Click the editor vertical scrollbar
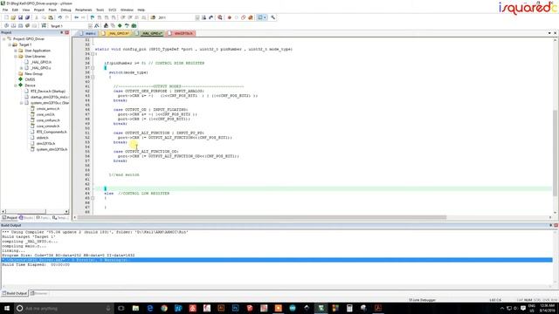 tap(556, 154)
